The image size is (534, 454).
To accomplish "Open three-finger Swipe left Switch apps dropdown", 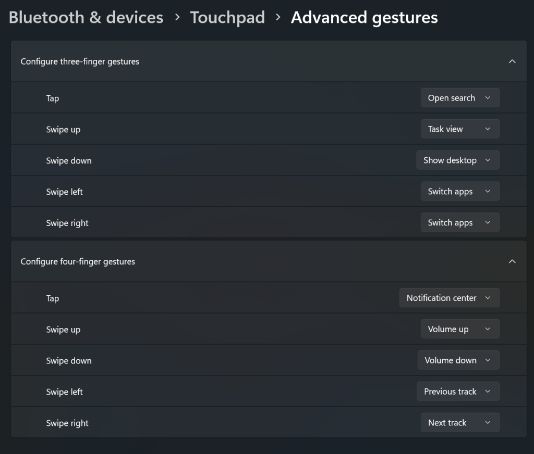I will 459,192.
